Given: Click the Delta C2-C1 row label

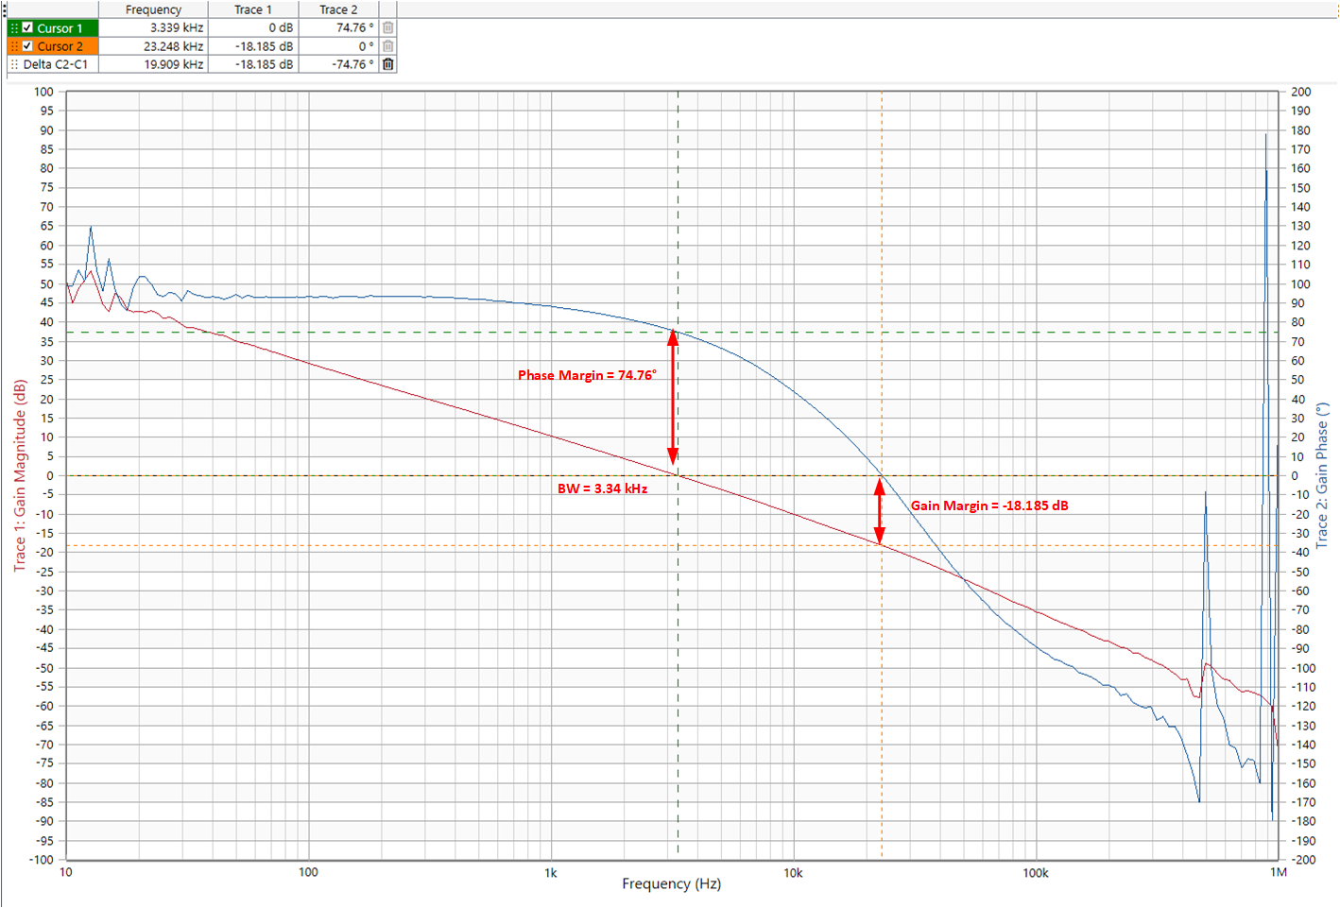Looking at the screenshot, I should [55, 64].
